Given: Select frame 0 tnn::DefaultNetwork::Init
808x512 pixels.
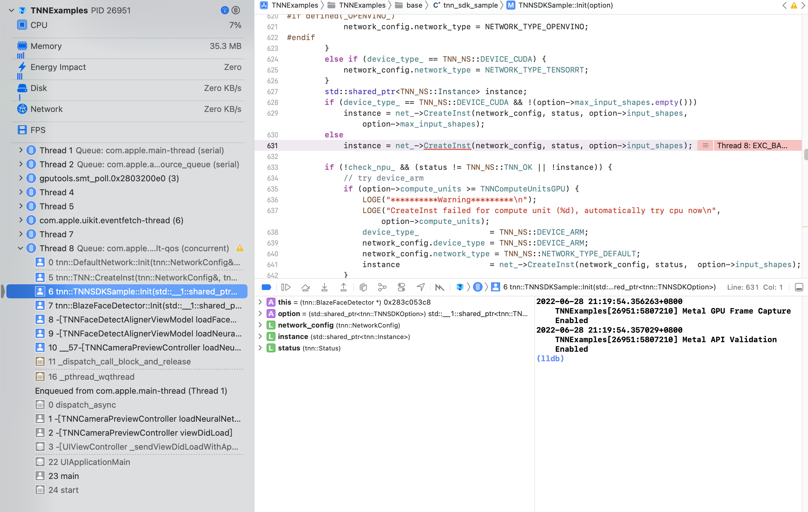Looking at the screenshot, I should tap(138, 262).
